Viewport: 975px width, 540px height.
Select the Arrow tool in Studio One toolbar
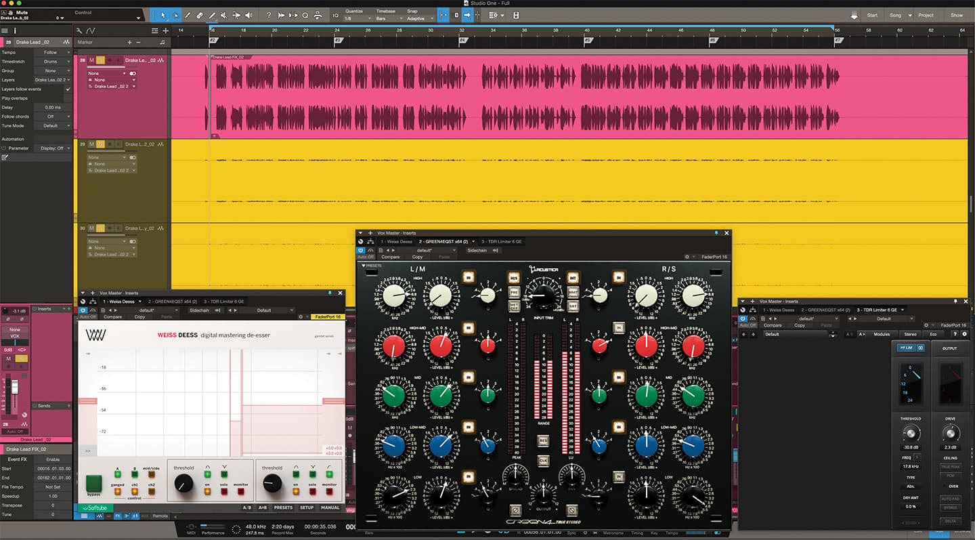pos(162,15)
